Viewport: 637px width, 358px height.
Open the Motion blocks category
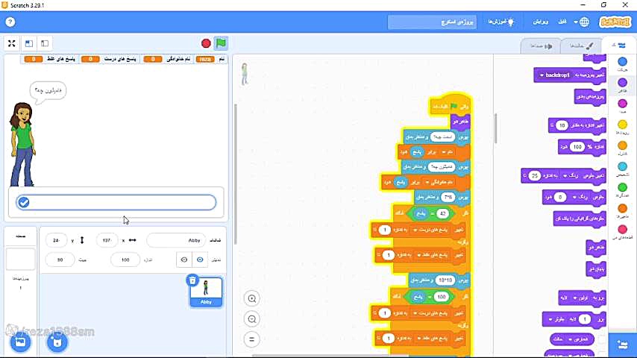pyautogui.click(x=622, y=64)
